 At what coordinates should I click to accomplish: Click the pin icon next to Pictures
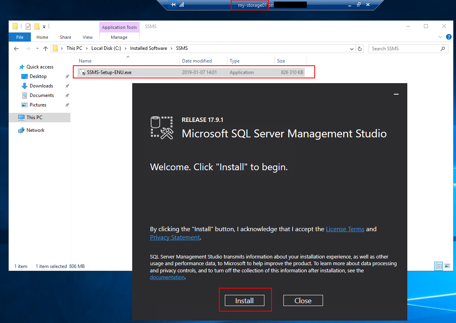coord(67,105)
